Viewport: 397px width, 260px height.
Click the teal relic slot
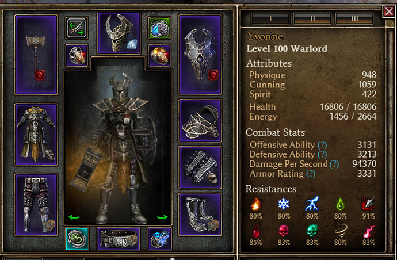(77, 239)
